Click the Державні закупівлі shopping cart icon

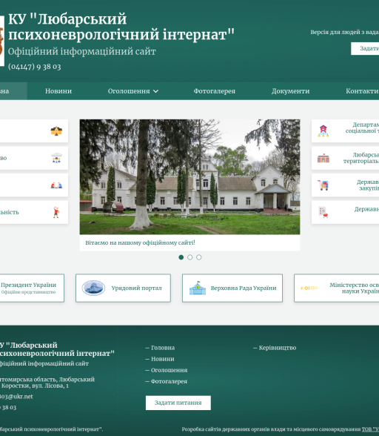coord(323,185)
